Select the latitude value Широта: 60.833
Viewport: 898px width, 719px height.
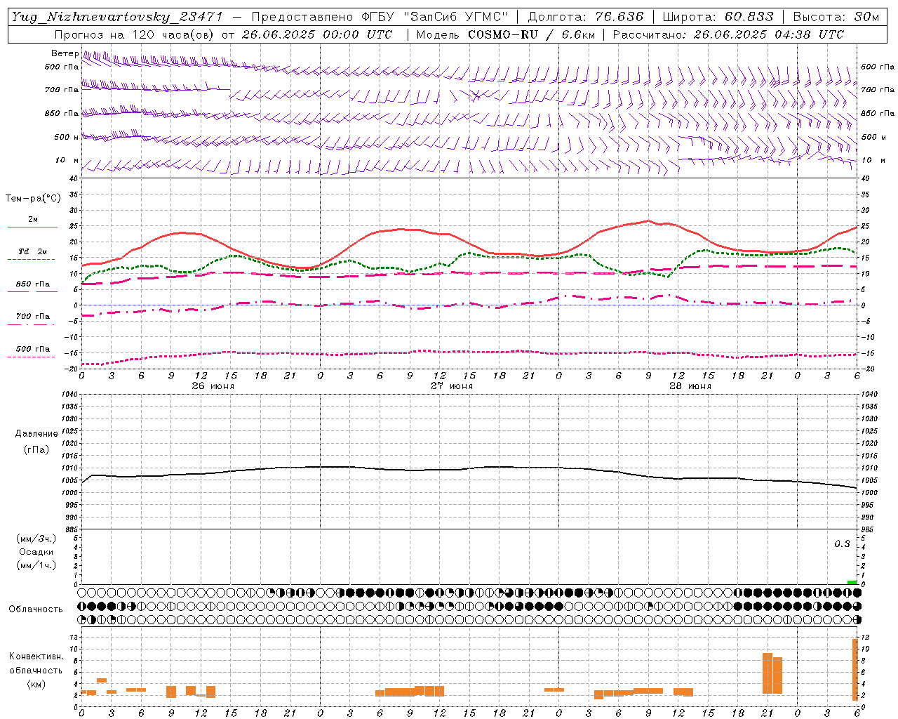click(x=718, y=17)
